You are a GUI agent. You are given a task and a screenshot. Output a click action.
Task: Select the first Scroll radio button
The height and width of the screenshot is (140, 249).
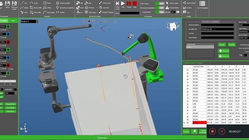1,30
